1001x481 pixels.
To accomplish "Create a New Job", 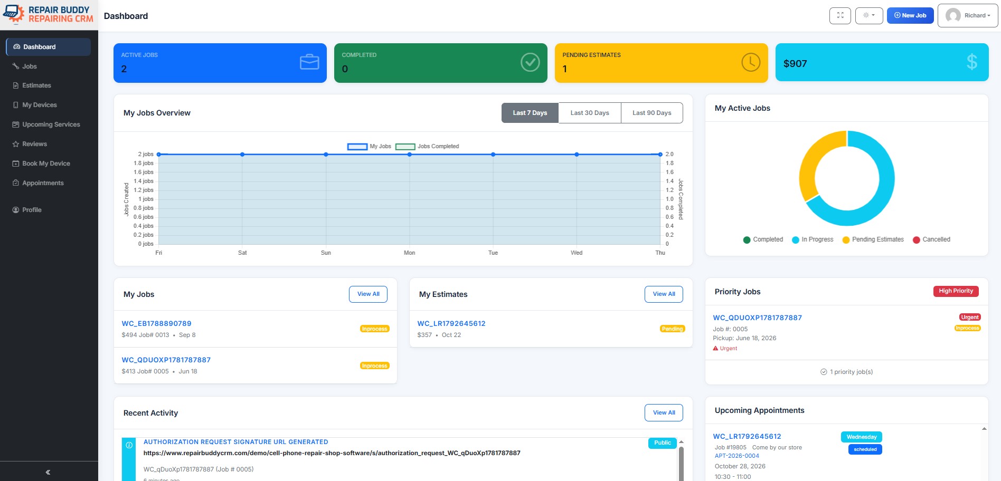I will click(x=910, y=15).
